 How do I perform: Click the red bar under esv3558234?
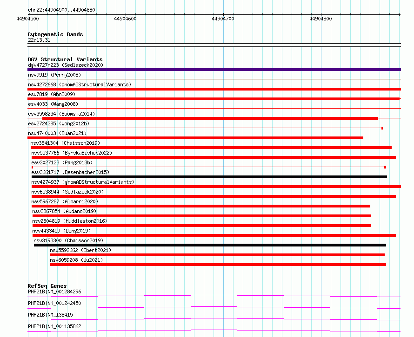click(x=210, y=118)
